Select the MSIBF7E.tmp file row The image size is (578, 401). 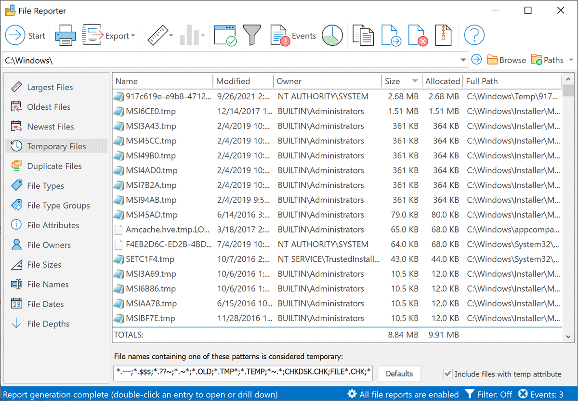click(337, 318)
